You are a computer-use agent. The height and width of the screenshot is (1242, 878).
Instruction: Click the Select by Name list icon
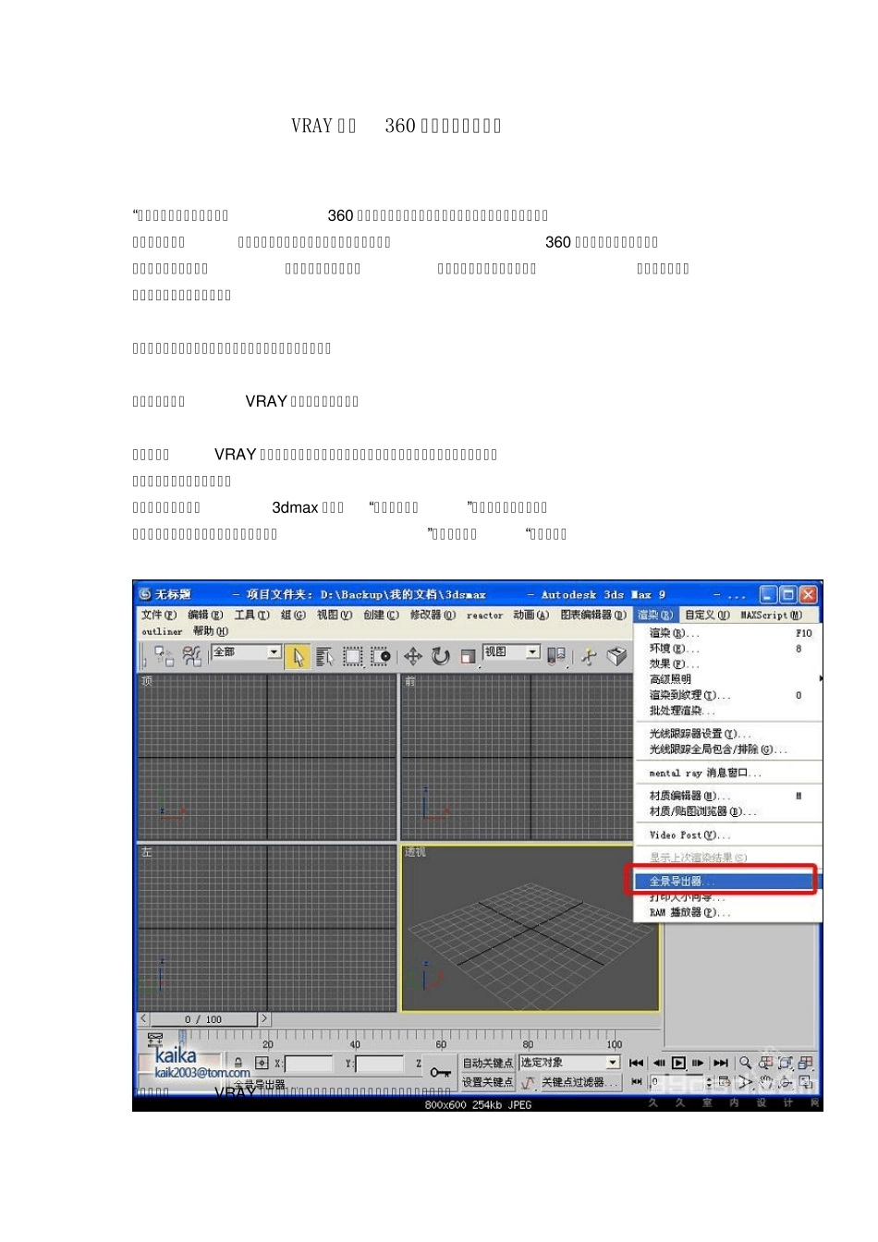coord(325,656)
